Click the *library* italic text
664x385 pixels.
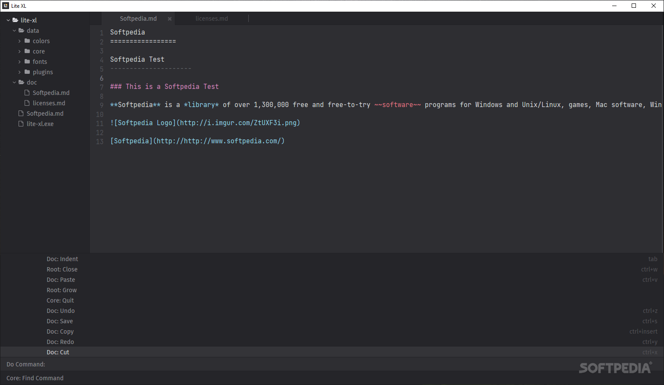coord(201,104)
